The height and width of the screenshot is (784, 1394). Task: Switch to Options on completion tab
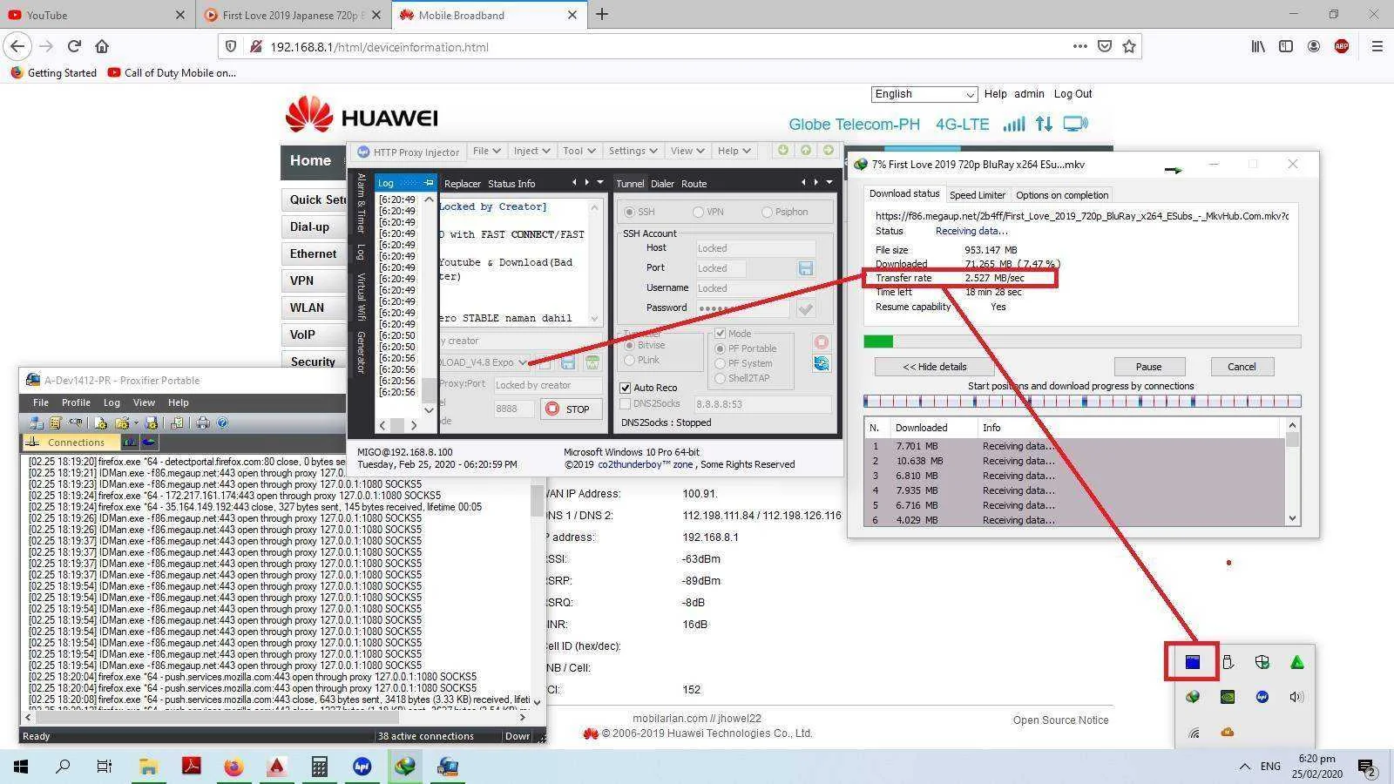click(x=1062, y=195)
